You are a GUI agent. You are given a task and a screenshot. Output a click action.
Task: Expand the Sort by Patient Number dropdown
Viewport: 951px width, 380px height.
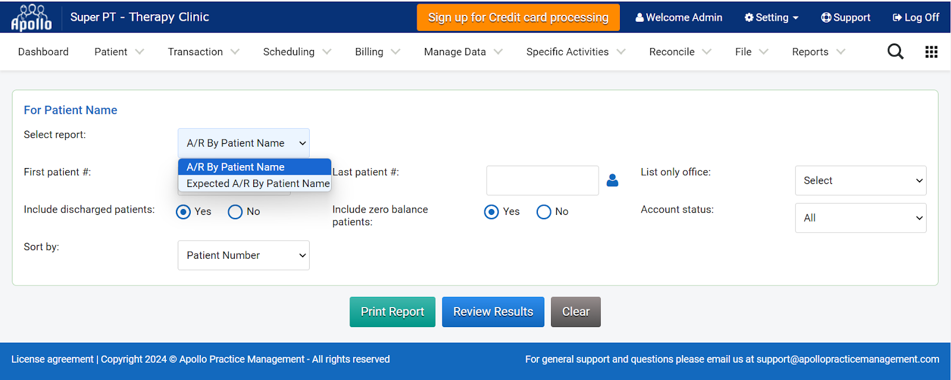(244, 255)
